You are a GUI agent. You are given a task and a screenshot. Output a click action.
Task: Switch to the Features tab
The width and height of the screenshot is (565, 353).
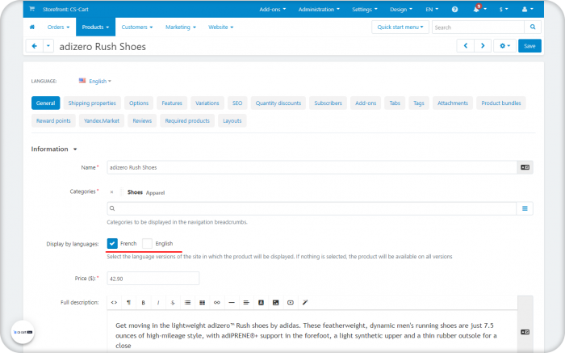[x=172, y=103]
